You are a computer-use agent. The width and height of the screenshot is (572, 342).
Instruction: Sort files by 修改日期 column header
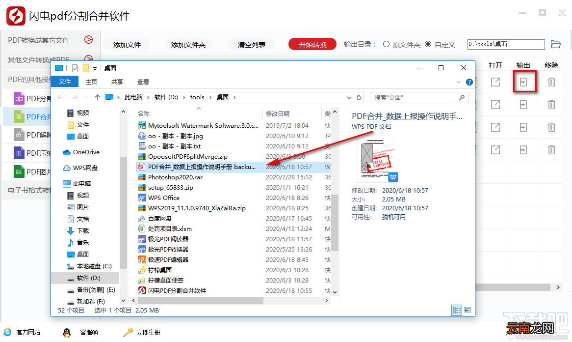[278, 114]
